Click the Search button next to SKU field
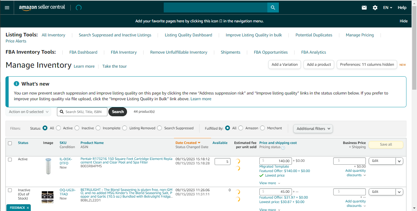The image size is (417, 211). 118,112
